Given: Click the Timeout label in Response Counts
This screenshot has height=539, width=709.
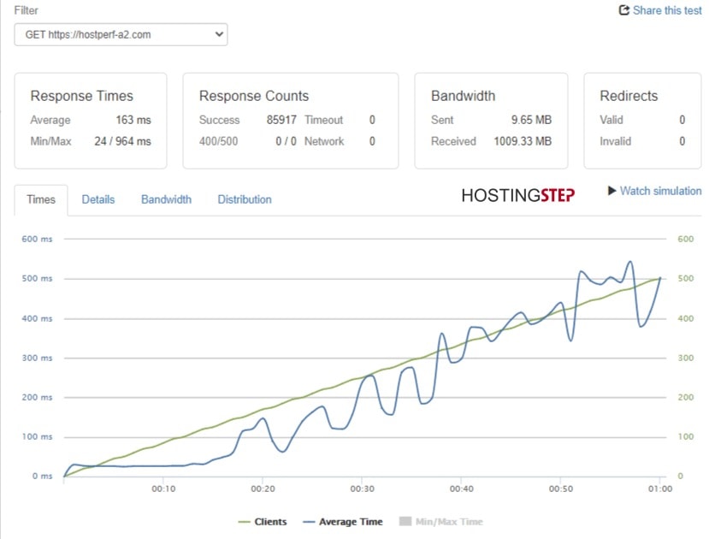Looking at the screenshot, I should tap(324, 120).
